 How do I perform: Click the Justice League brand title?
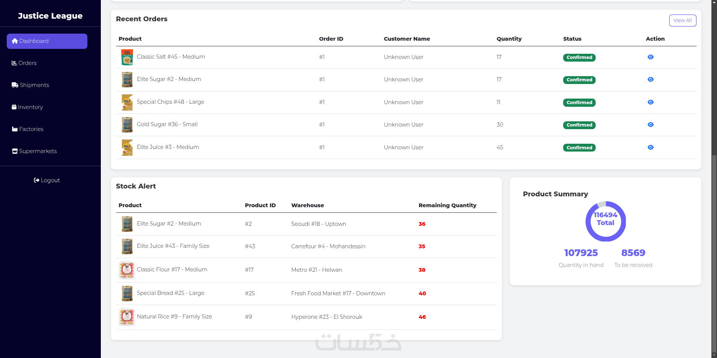tap(50, 16)
